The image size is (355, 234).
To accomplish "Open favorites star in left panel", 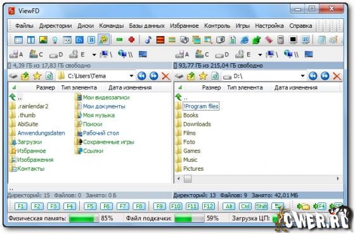I will point(37,76).
